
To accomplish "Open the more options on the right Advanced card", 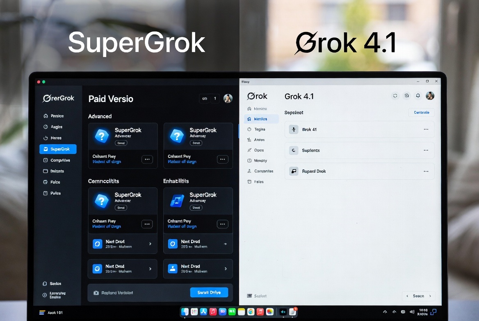I will (x=222, y=159).
